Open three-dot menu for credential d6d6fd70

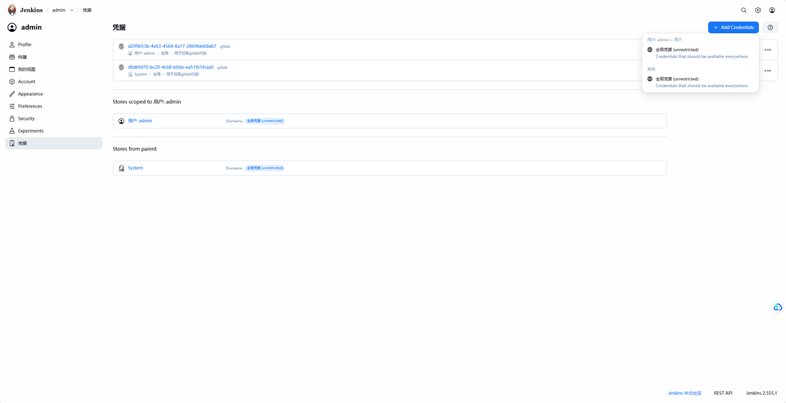point(768,71)
